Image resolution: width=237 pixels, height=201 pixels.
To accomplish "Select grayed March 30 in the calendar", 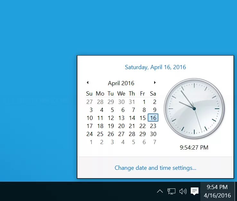I will click(x=121, y=102).
